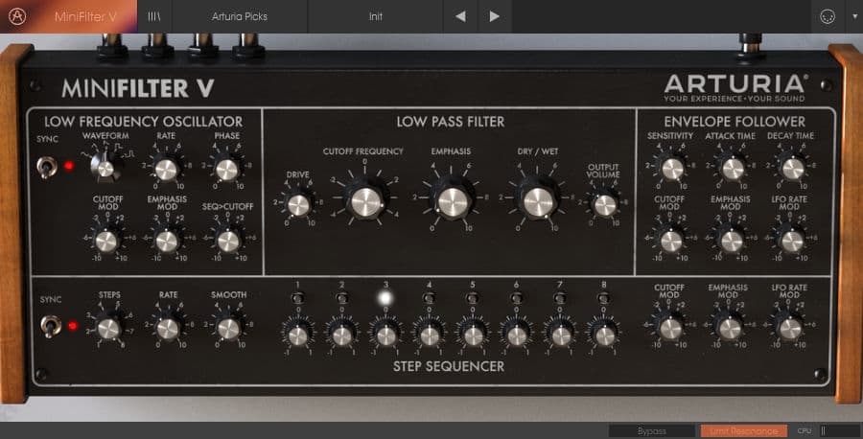The height and width of the screenshot is (439, 863).
Task: Click the Step Sequencer Emphasis Mod knob
Action: pyautogui.click(x=731, y=329)
